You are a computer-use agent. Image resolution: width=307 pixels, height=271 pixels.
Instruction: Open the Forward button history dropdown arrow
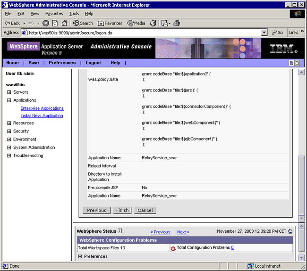(38, 24)
